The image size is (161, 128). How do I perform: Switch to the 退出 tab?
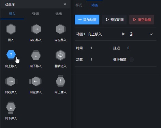tap(59, 14)
